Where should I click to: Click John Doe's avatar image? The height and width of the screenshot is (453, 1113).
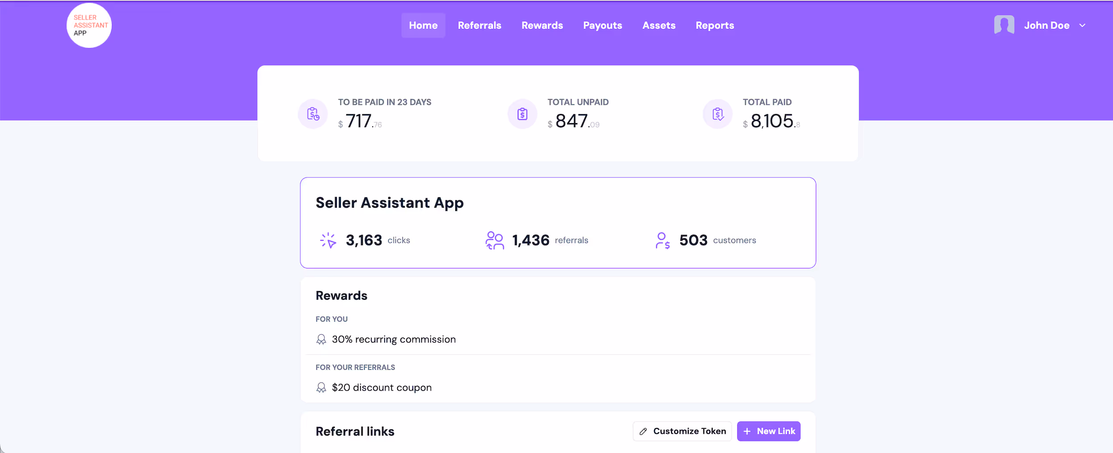(x=1004, y=25)
